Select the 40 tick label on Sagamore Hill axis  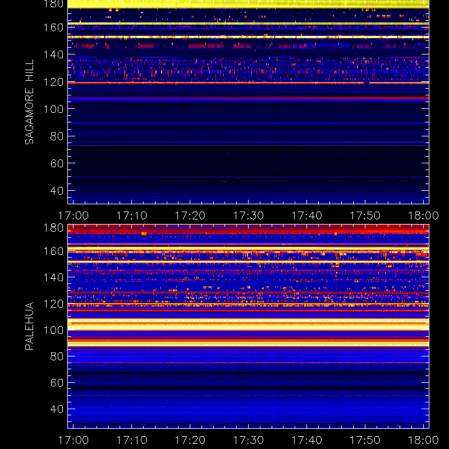pos(57,190)
